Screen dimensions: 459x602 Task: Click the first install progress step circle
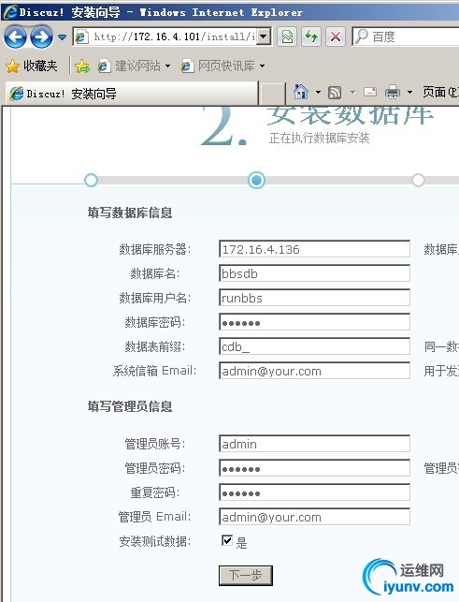tap(92, 180)
